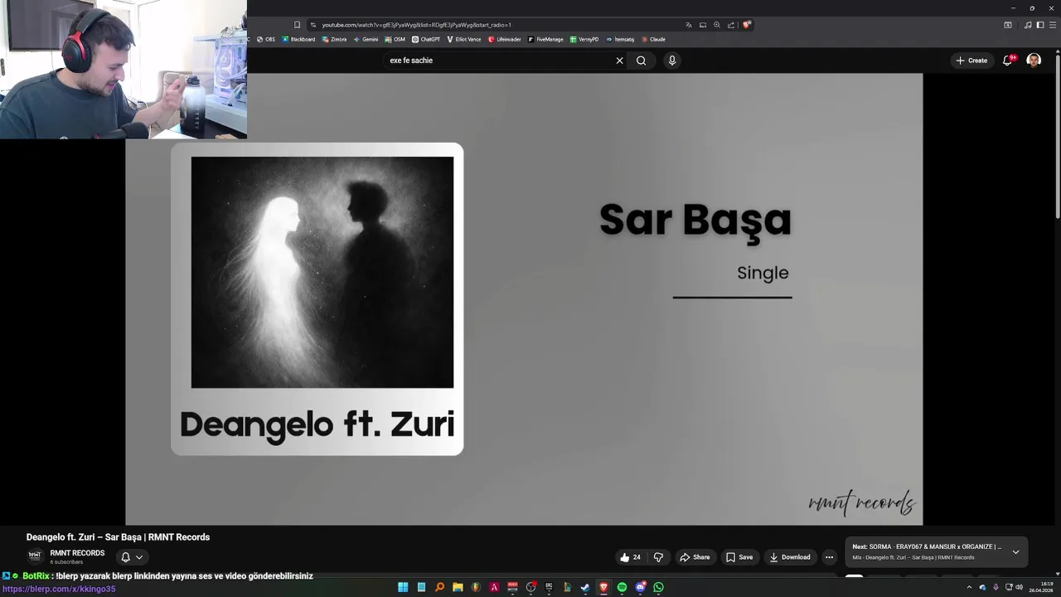1061x597 pixels.
Task: Open the Claude bookmark
Action: (x=653, y=39)
